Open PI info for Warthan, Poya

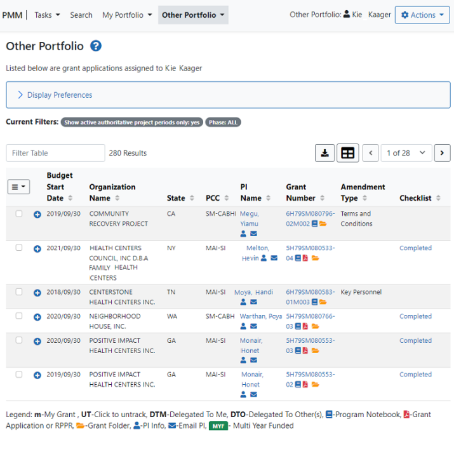(243, 326)
